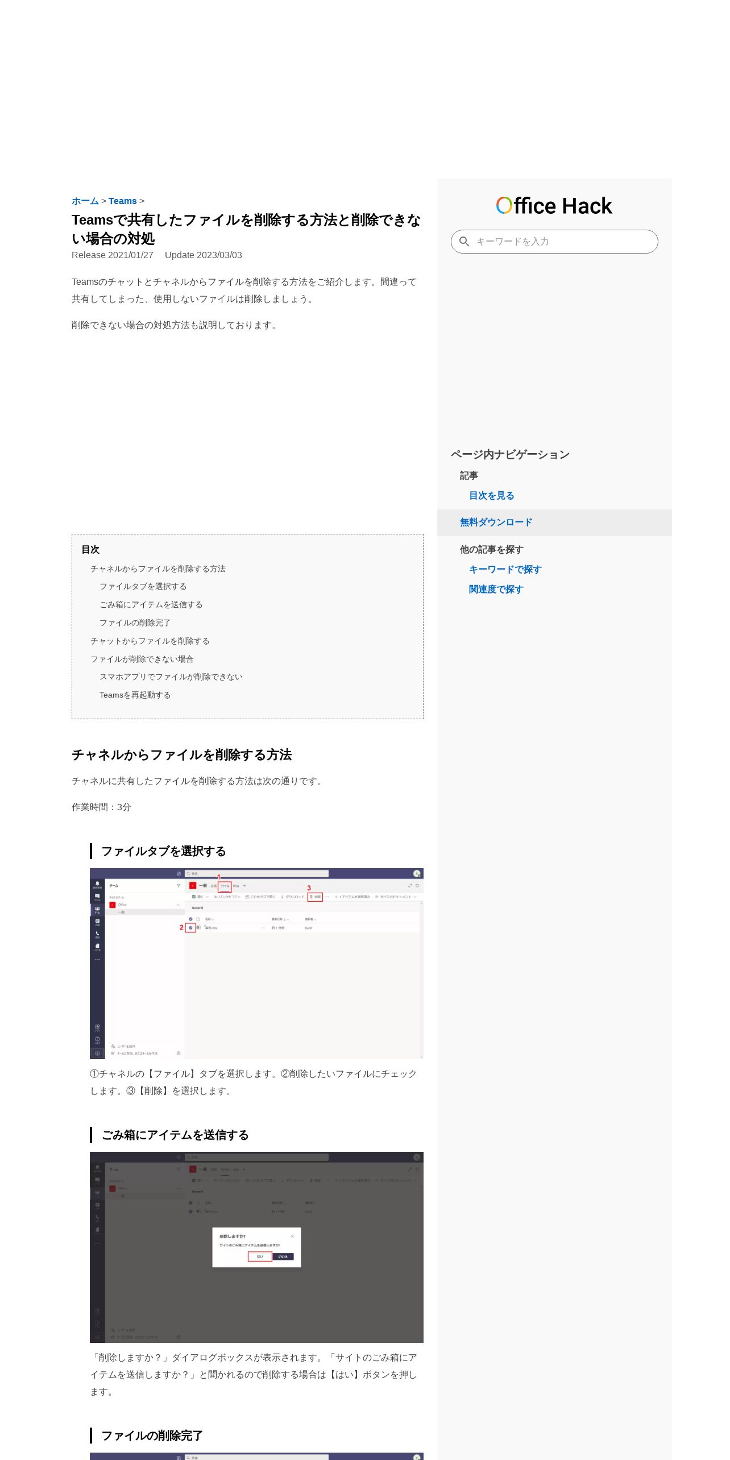Screen dimensions: 730x1460
Task: Click the キーワードで探す link
Action: point(505,570)
